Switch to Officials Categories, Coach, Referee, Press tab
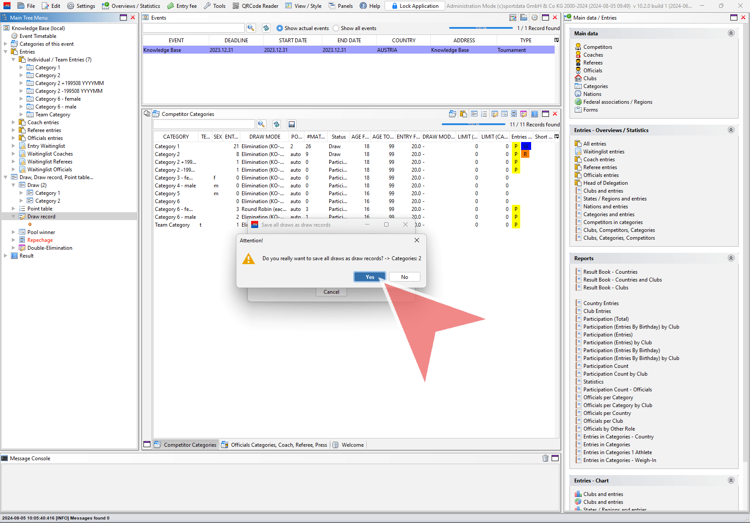750x523 pixels. pos(274,445)
